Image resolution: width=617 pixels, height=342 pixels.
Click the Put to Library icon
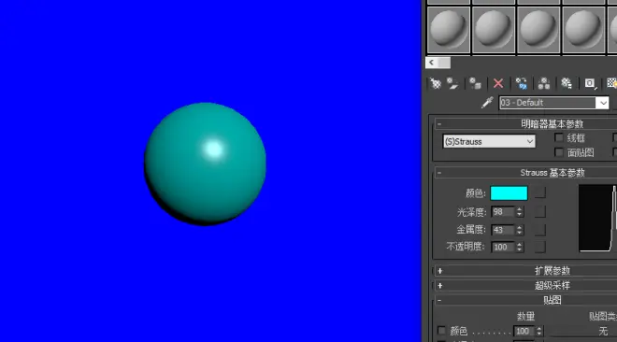567,83
